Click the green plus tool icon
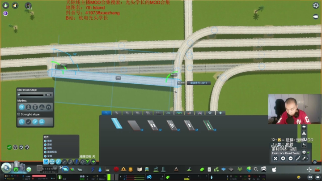This screenshot has height=181, width=322. coord(93,162)
